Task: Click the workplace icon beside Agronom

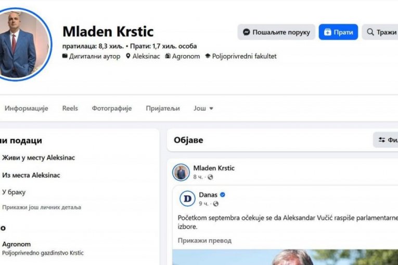Action: pyautogui.click(x=168, y=56)
